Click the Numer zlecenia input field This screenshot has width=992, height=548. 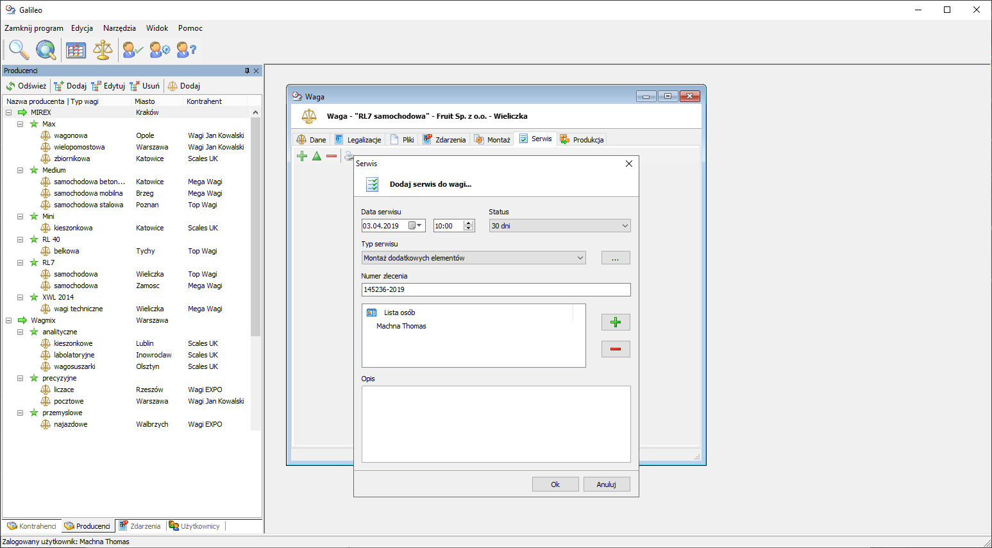pyautogui.click(x=496, y=290)
